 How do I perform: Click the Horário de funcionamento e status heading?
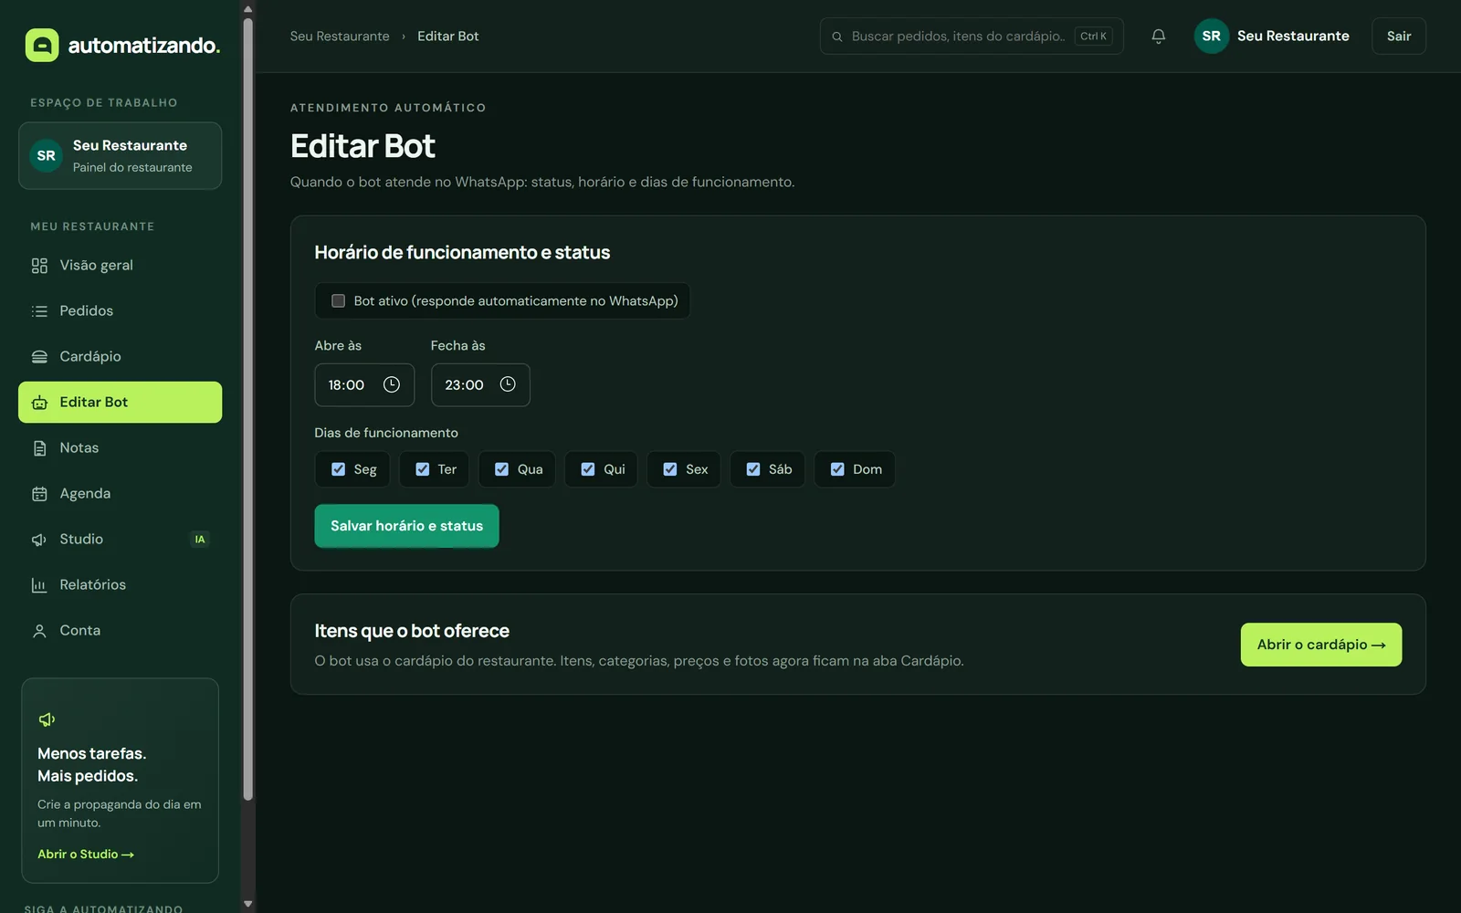pyautogui.click(x=462, y=253)
